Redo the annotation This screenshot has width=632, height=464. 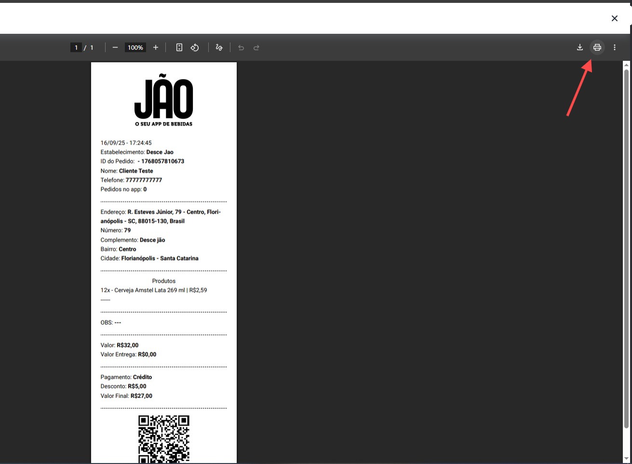(256, 48)
